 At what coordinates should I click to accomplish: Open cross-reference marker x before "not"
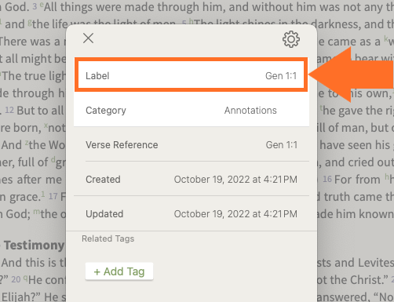click(46, 126)
